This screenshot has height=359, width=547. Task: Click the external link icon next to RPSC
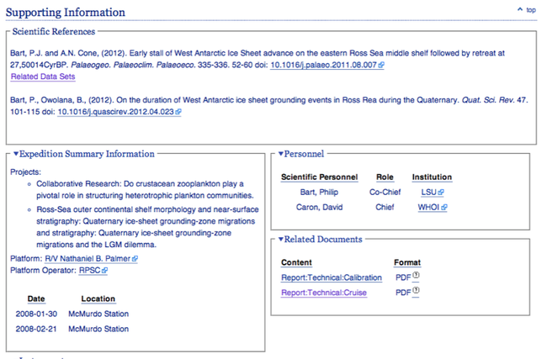tap(105, 271)
